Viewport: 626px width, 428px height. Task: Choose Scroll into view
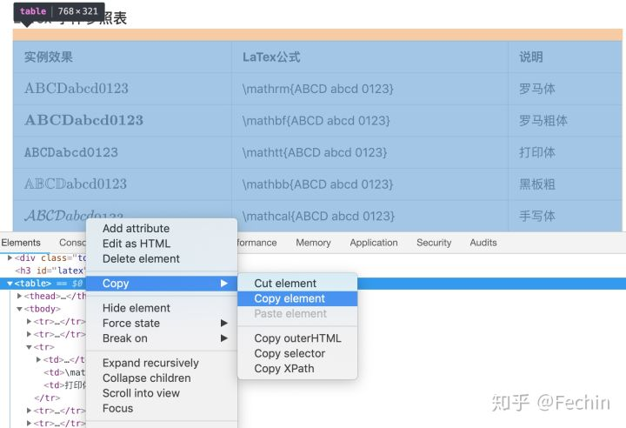coord(162,393)
